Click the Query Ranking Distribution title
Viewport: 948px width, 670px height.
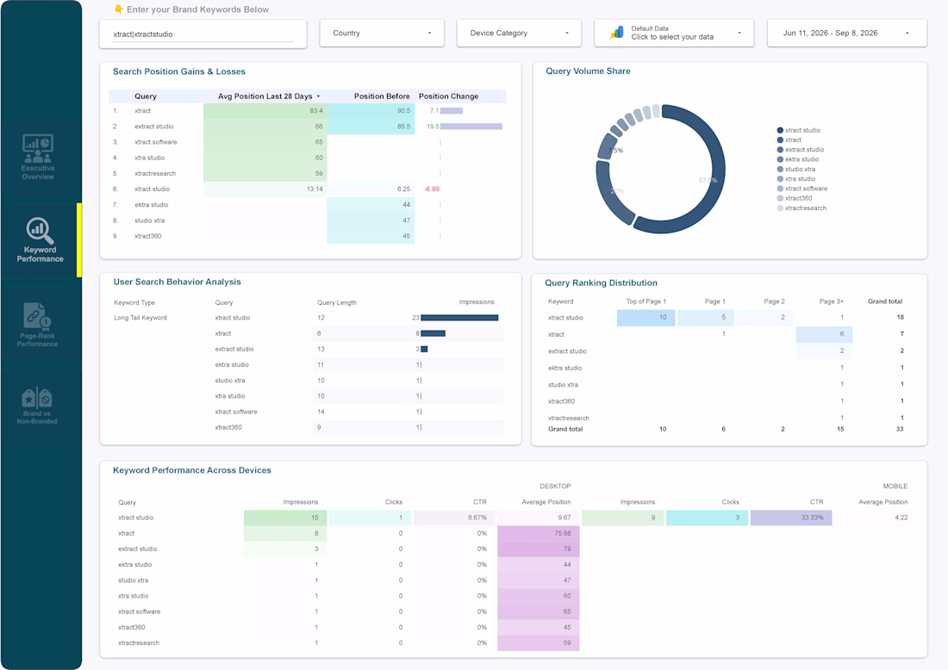601,283
